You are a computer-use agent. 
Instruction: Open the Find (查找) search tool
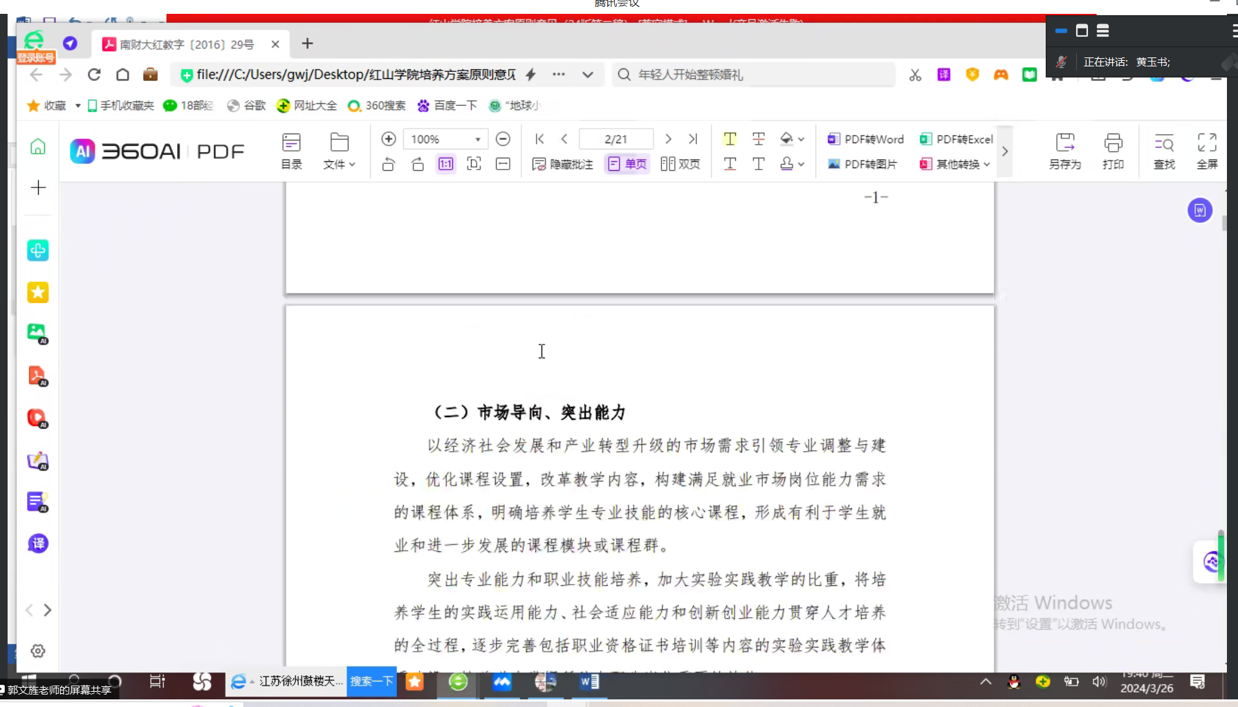tap(1164, 151)
